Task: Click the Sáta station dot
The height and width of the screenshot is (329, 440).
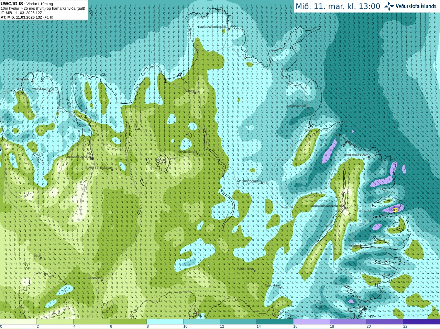Action: click(x=41, y=258)
